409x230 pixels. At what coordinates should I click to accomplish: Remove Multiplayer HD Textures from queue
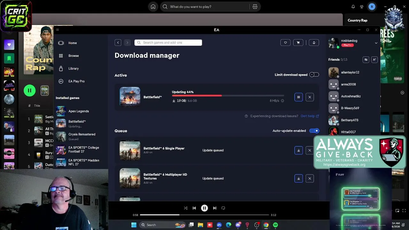click(310, 179)
